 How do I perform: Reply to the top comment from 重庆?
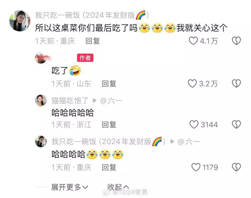(93, 41)
